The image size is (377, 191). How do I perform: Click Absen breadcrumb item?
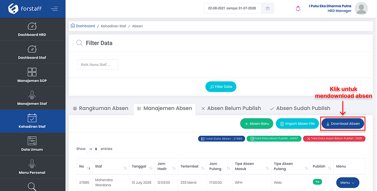137,26
